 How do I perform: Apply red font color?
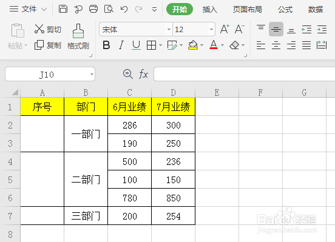214,45
